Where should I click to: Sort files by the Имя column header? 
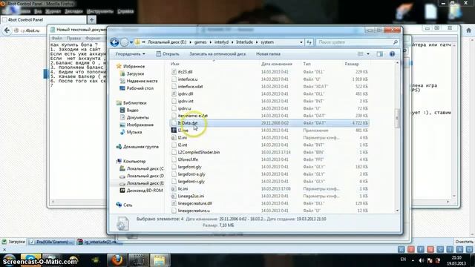175,64
